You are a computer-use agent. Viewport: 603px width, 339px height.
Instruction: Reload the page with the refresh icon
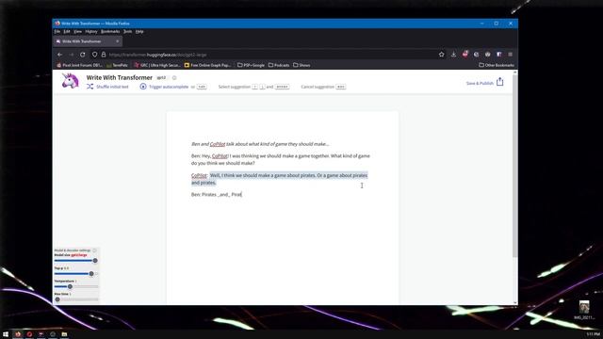click(x=82, y=55)
